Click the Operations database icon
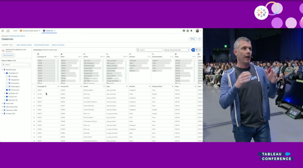The width and height of the screenshot is (303, 168). pos(4,110)
